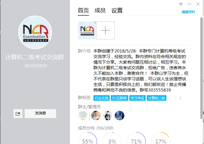Screen dimensions: 204x144
Task: Click the 群标签 label
Action: point(84,98)
